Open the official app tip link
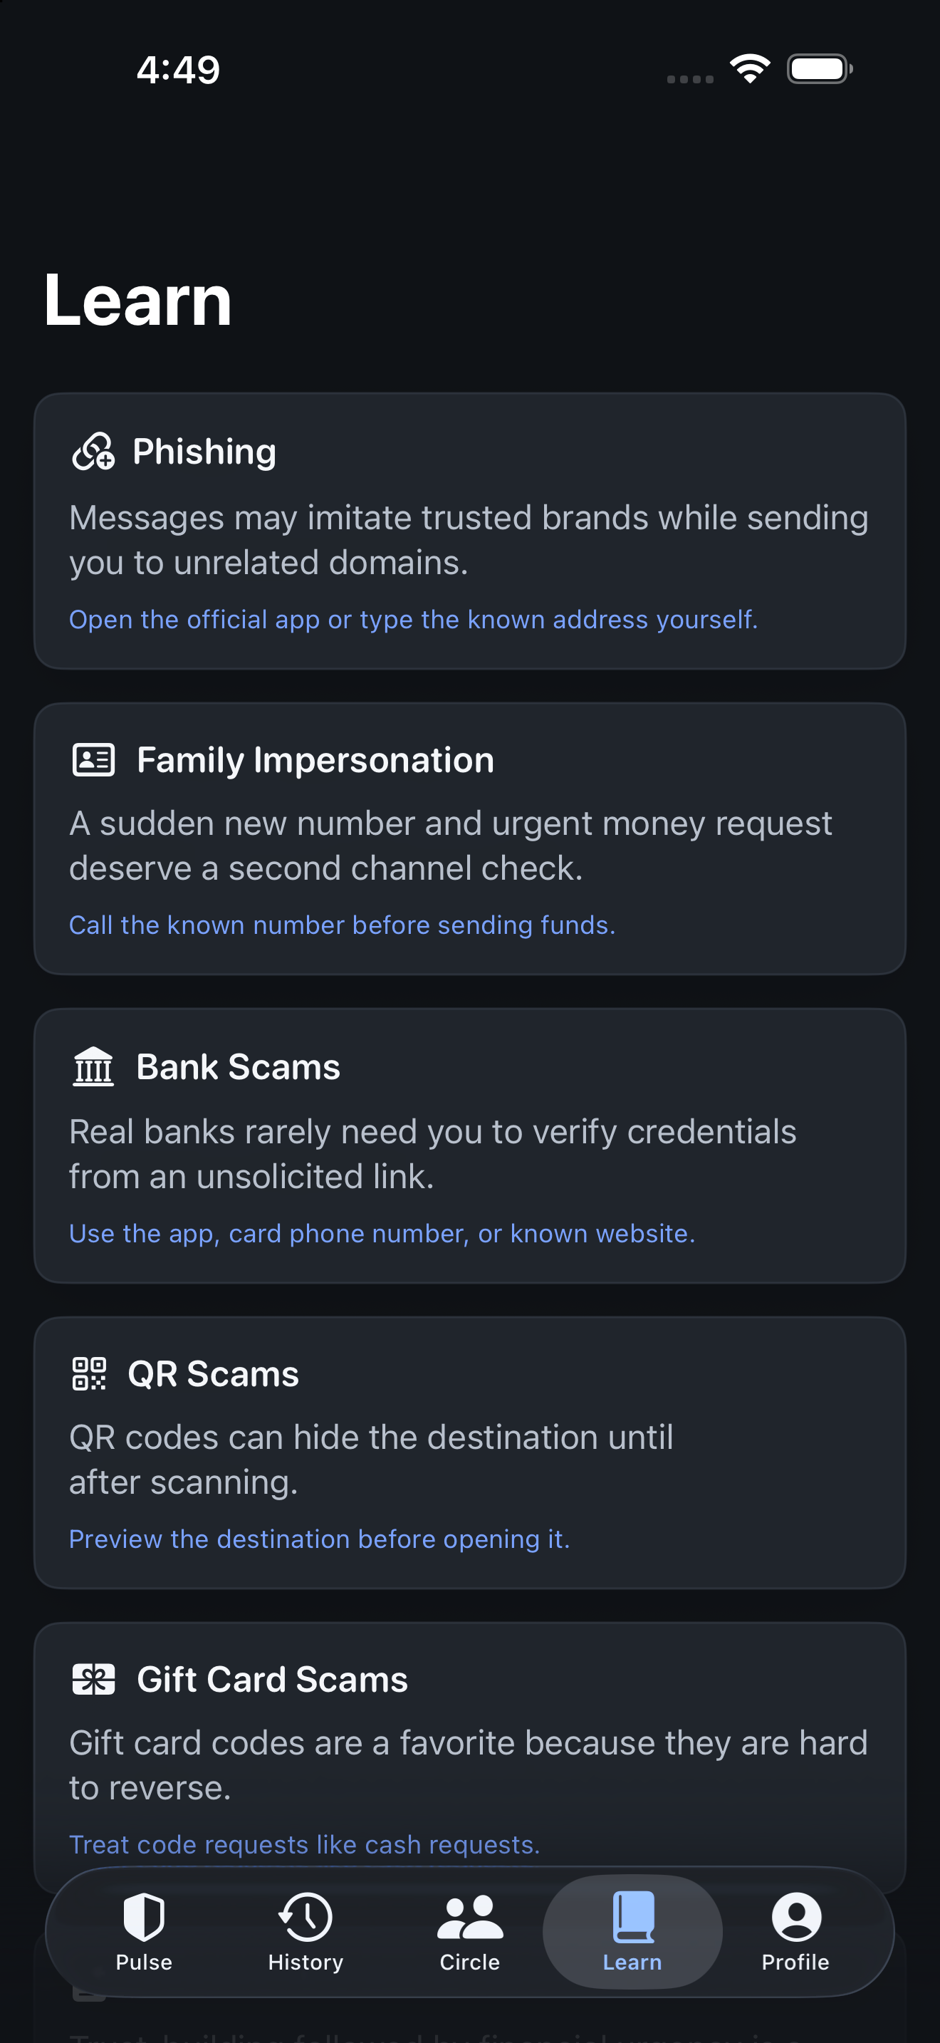Image resolution: width=940 pixels, height=2043 pixels. pyautogui.click(x=414, y=620)
